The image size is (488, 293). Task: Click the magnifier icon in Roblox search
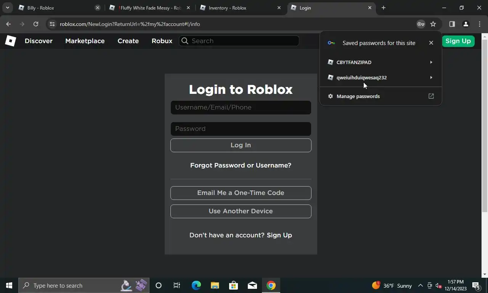pos(185,41)
